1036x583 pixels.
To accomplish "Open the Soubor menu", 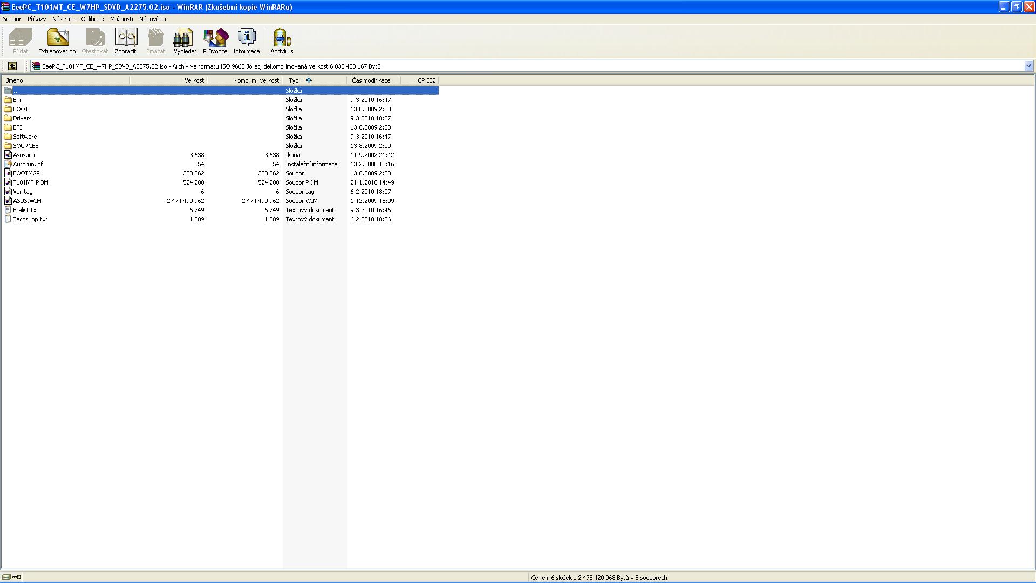I will (12, 19).
